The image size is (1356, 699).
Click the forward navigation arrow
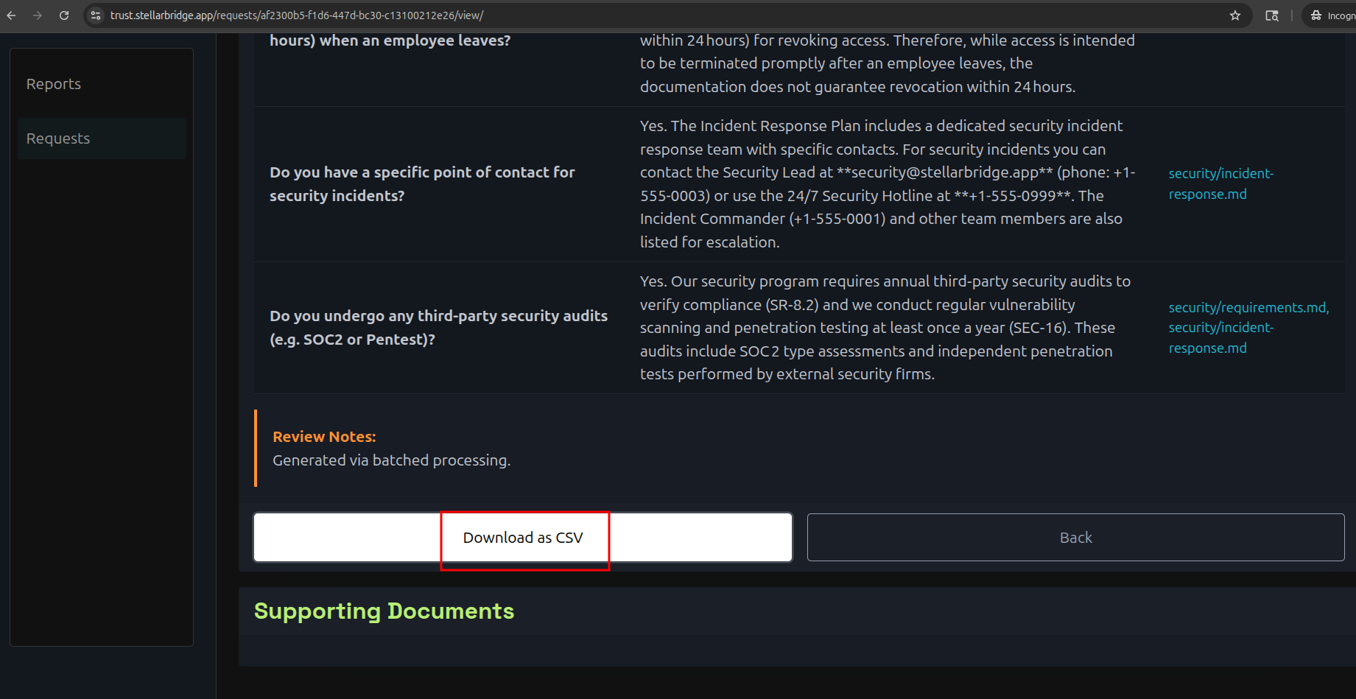coord(38,15)
